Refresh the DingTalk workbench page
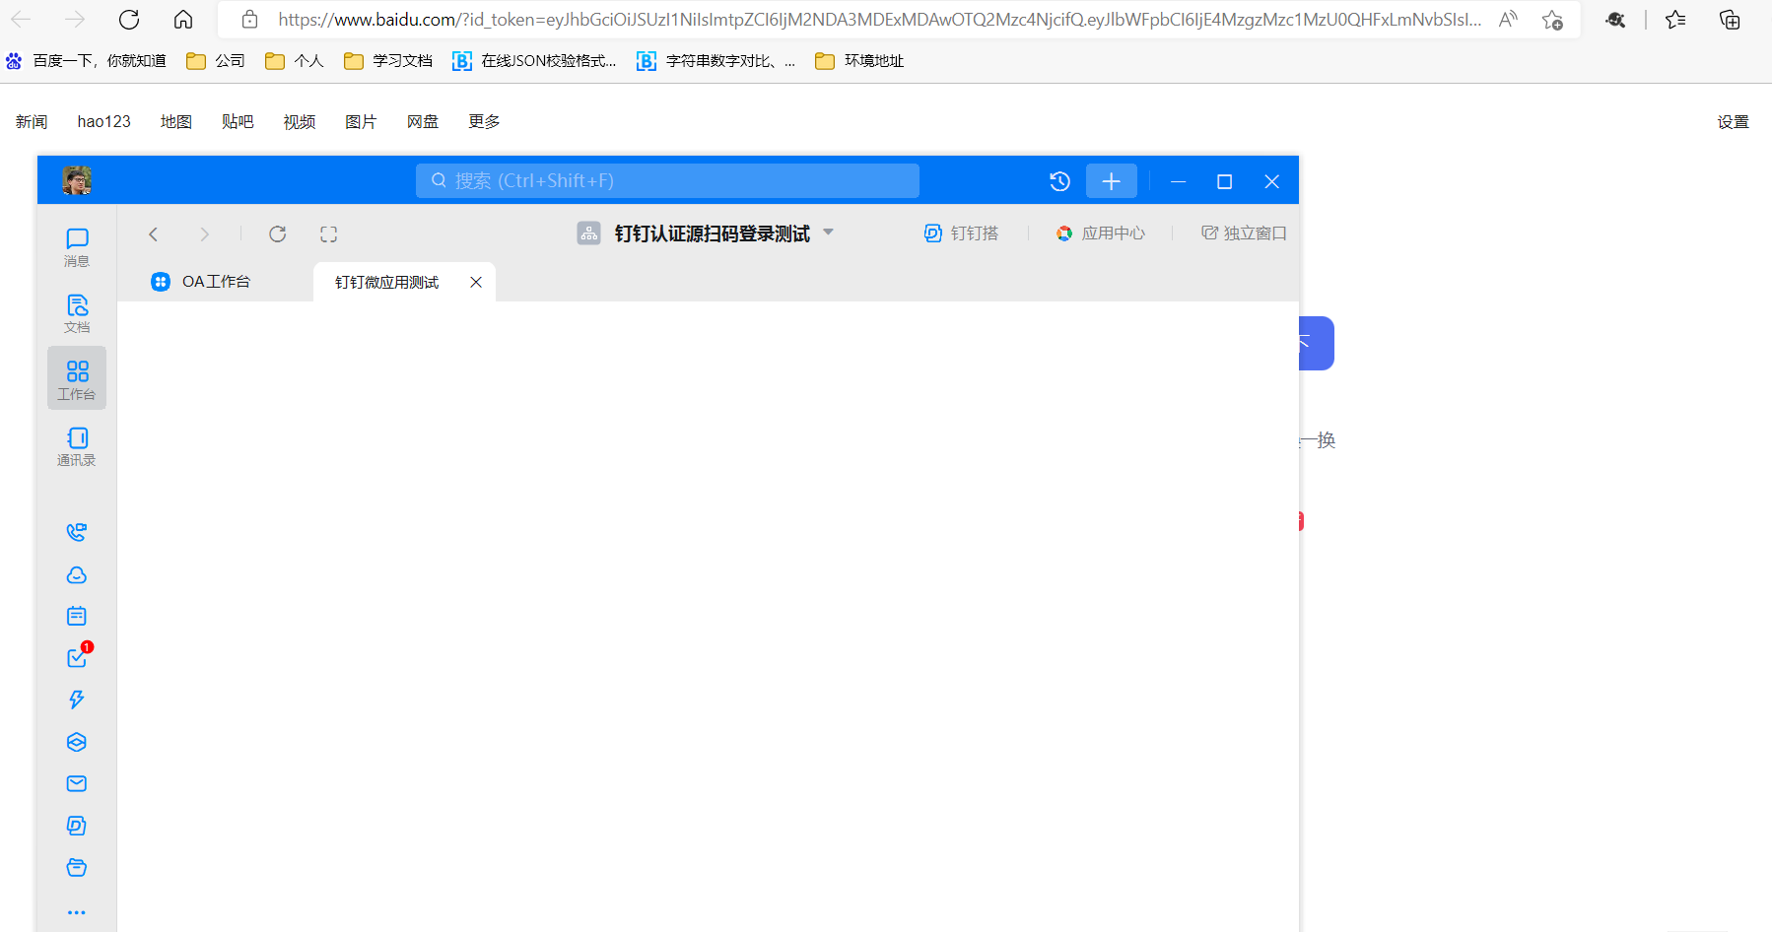 click(x=278, y=234)
